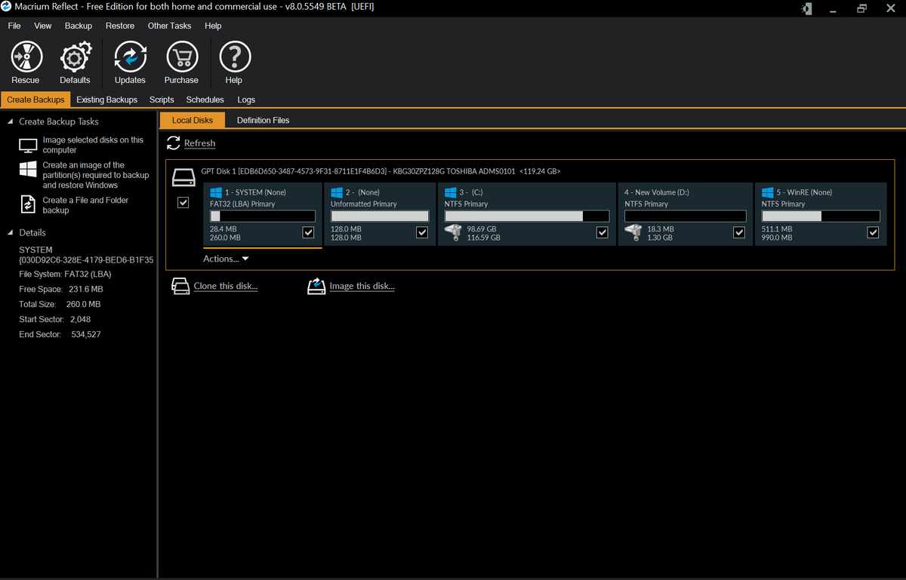Switch to the Definition Files tab
Screen dimensions: 906x580
click(x=263, y=120)
